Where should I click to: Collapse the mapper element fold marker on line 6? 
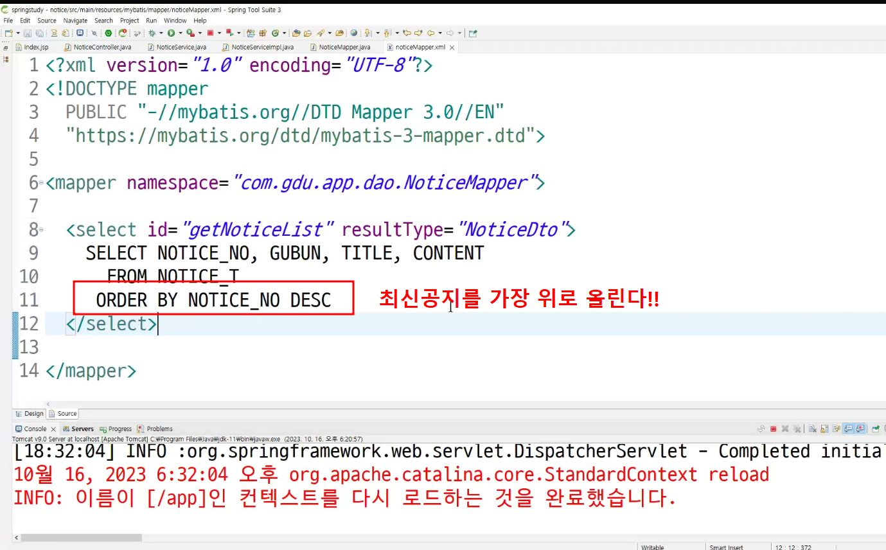click(42, 183)
